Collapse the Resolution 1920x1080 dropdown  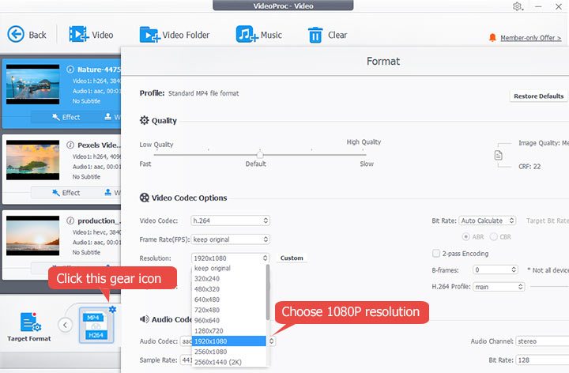(231, 258)
